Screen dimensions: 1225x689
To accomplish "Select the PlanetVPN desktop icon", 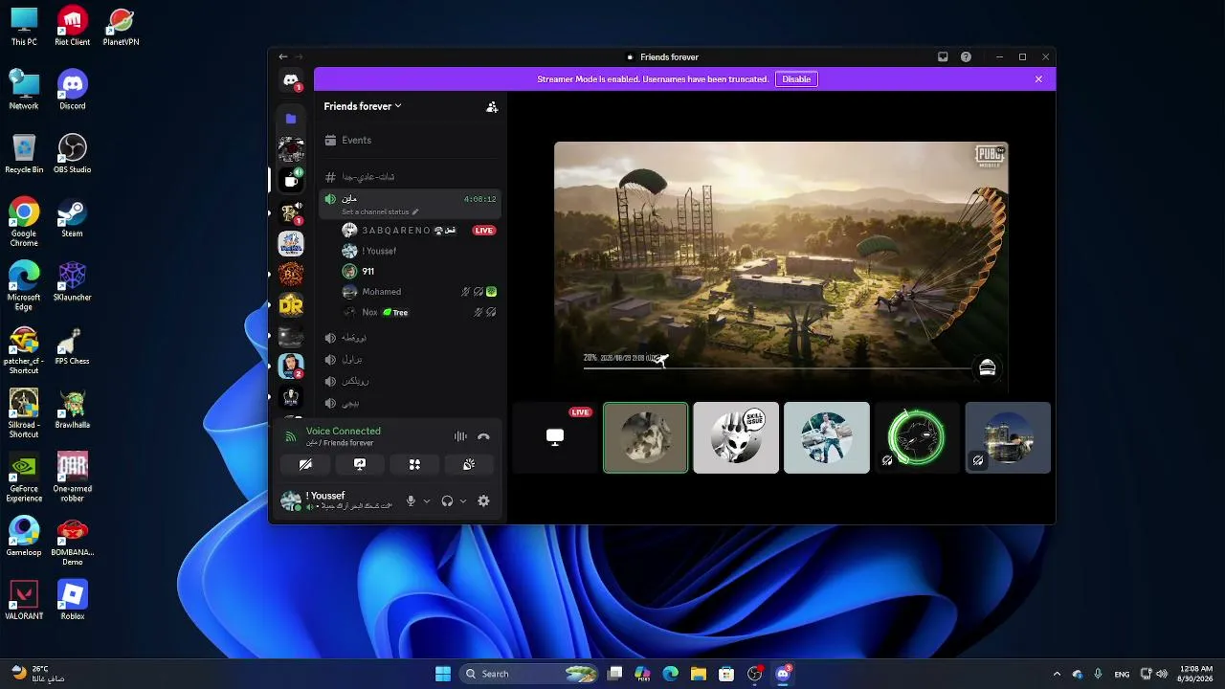I will (121, 26).
